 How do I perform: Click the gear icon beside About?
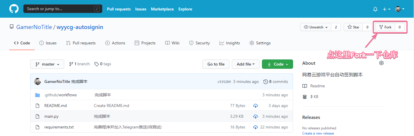coord(381,63)
